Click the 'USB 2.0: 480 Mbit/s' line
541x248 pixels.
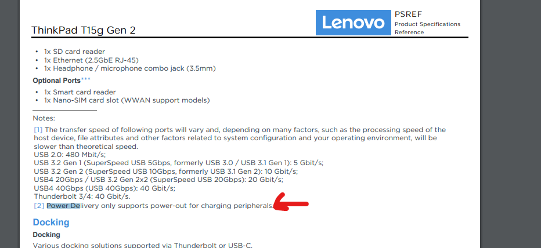70,155
